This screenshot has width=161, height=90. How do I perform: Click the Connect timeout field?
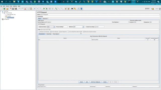coord(139,22)
